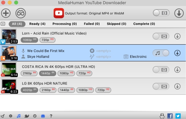The height and width of the screenshot is (119, 186).
Task: Click the Output format: Original MP4 or WebM label
Action: [x=95, y=13]
